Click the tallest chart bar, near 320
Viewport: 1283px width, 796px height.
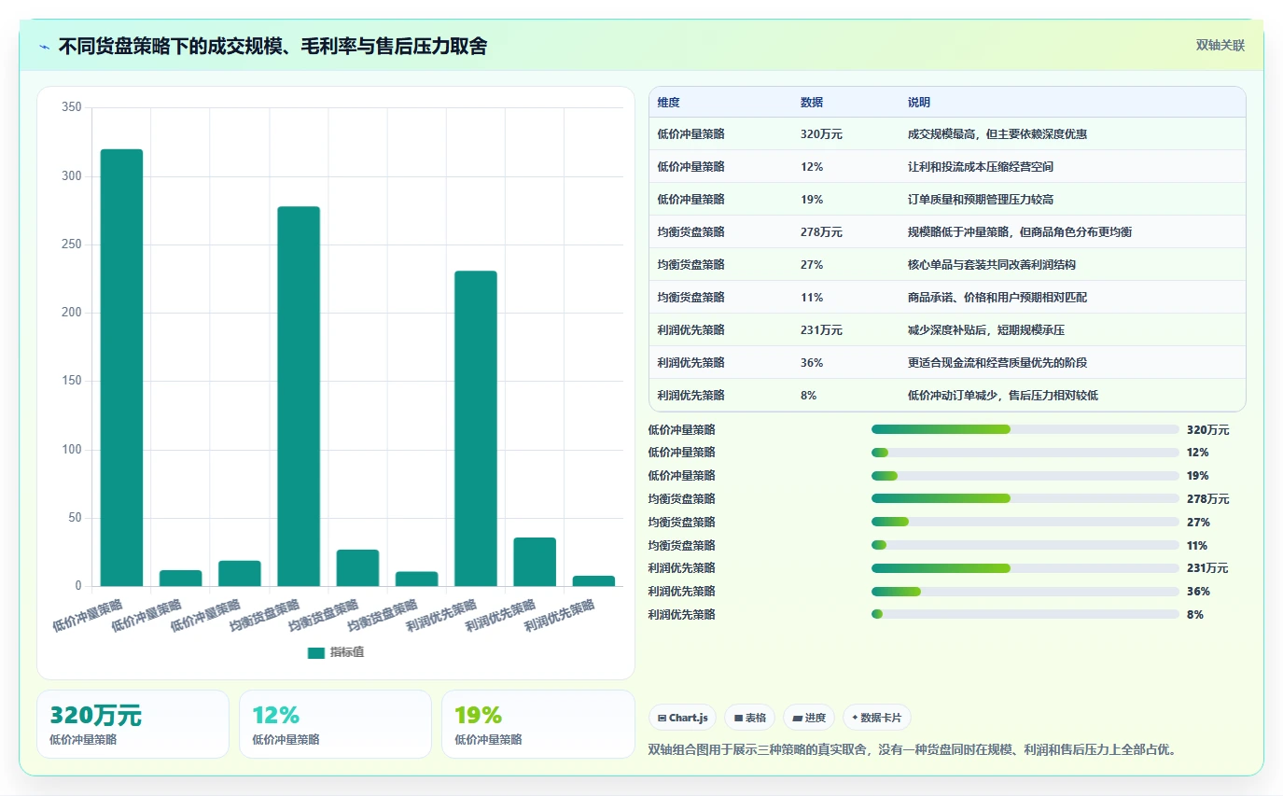tap(121, 368)
